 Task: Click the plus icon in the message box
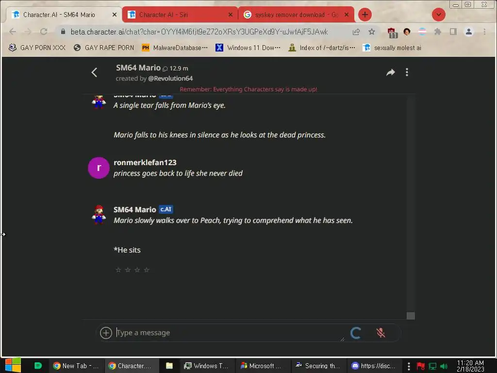point(106,333)
